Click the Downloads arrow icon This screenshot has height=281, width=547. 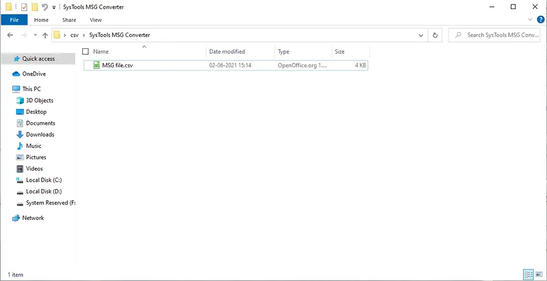20,135
